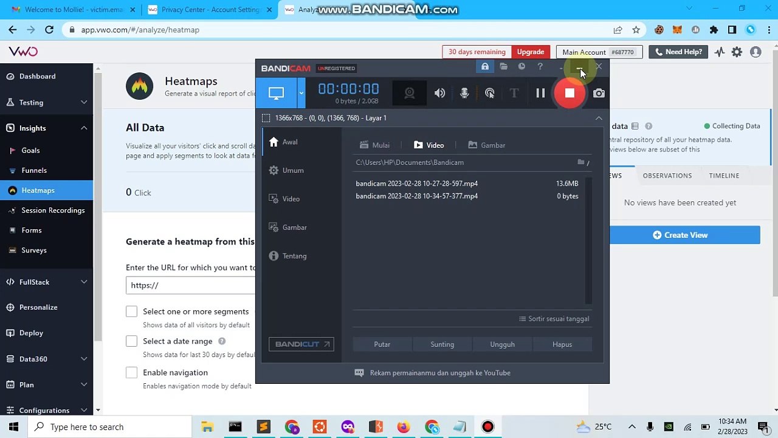Open Bandicam help question mark
This screenshot has width=778, height=438.
pyautogui.click(x=540, y=66)
